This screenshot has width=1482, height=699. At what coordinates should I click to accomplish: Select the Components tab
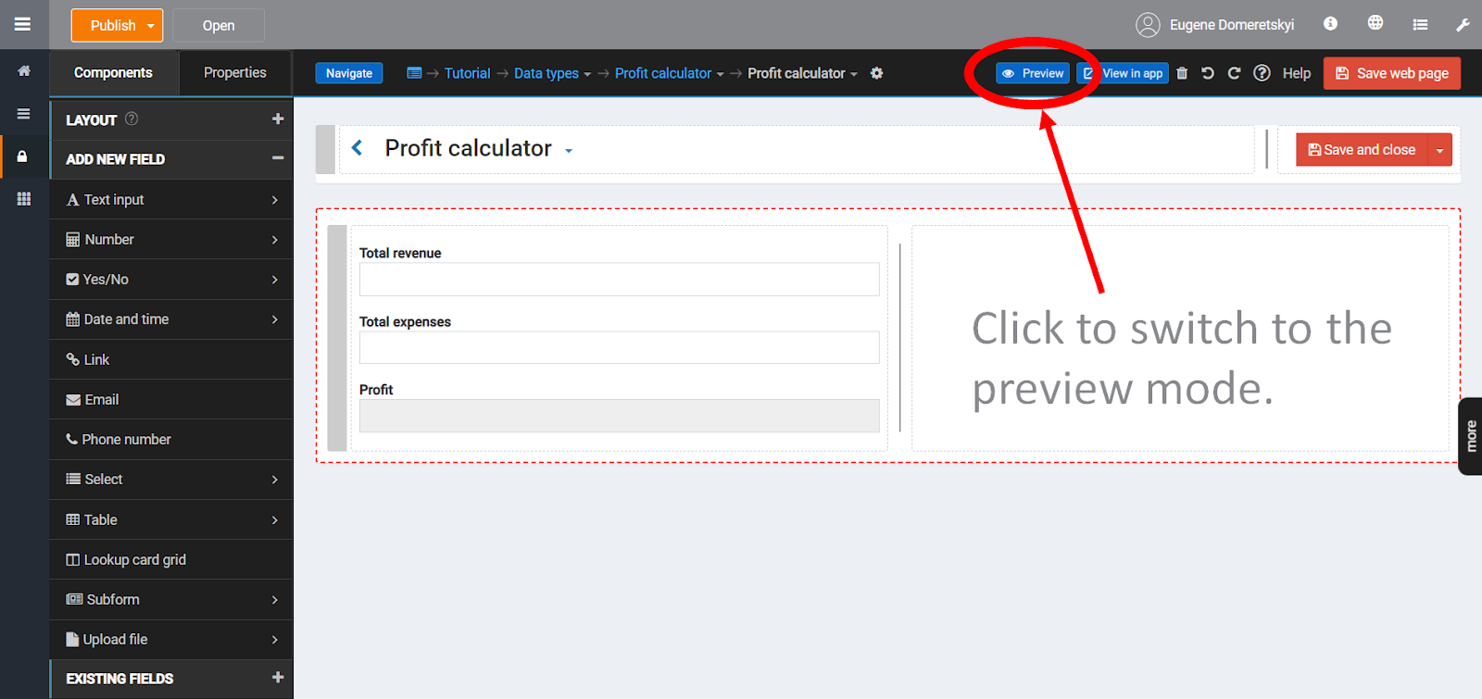pyautogui.click(x=113, y=73)
